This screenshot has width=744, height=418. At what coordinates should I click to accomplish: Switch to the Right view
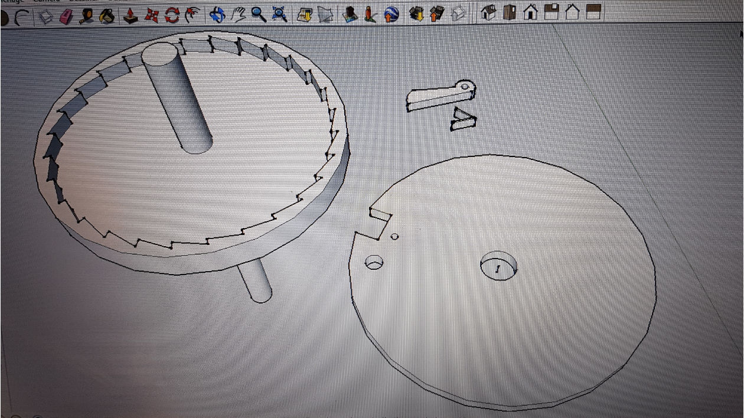(x=551, y=11)
